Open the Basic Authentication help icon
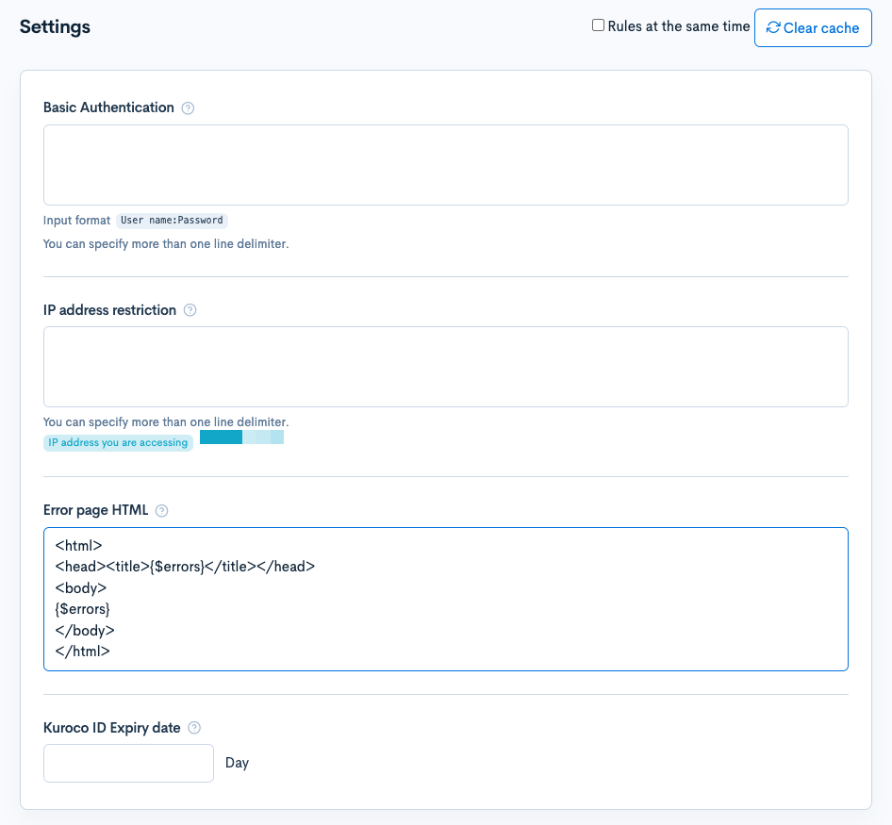Image resolution: width=892 pixels, height=825 pixels. [188, 108]
